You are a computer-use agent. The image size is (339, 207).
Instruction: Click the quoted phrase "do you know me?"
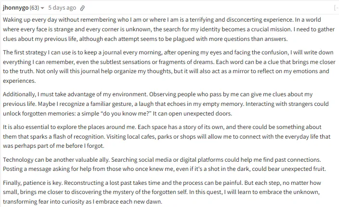coord(126,114)
